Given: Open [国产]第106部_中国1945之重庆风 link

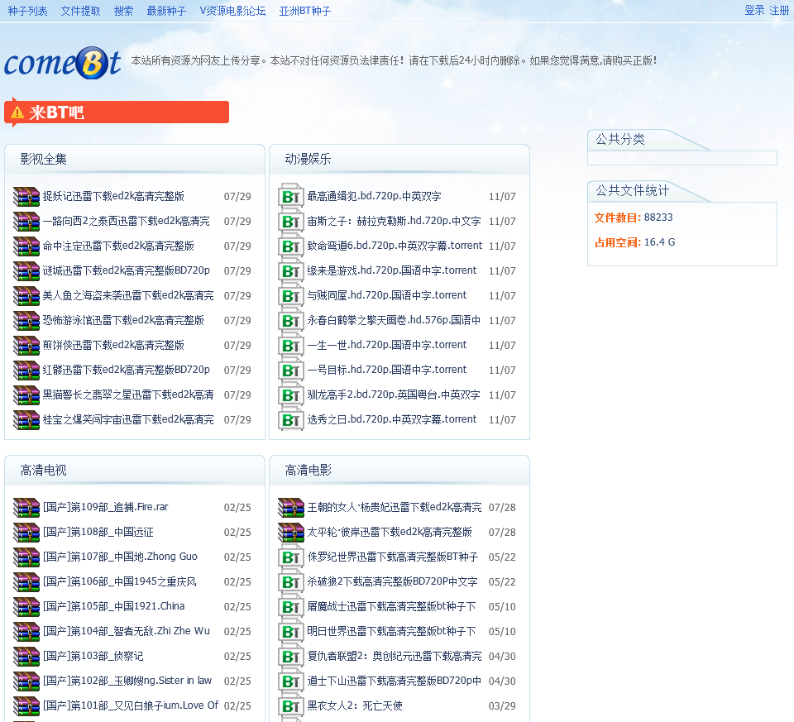Looking at the screenshot, I should 119,581.
